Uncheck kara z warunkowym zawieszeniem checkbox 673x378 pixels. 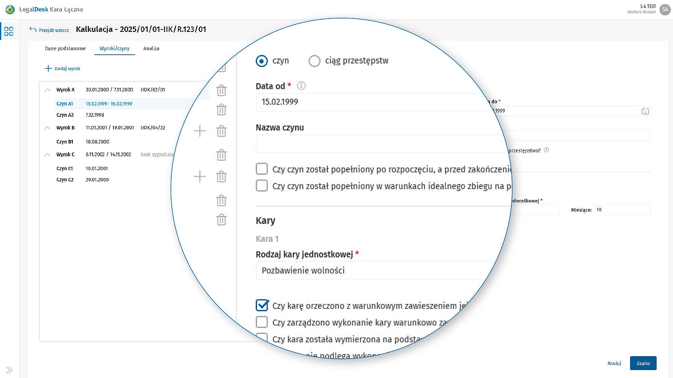pyautogui.click(x=262, y=305)
